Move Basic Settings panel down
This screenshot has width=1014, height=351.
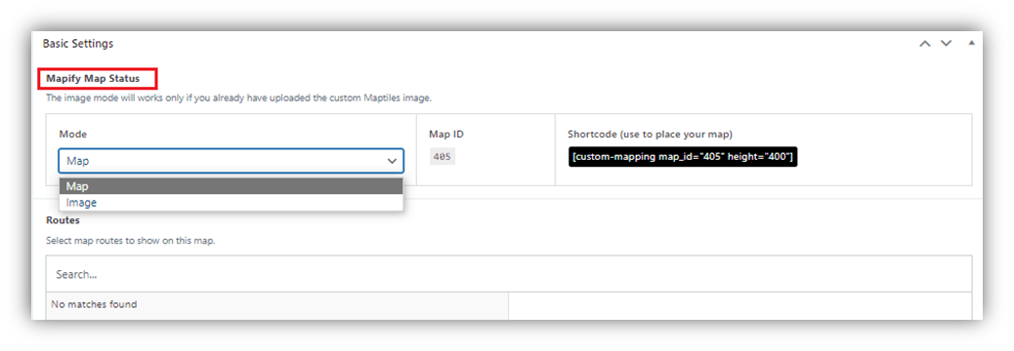point(946,44)
